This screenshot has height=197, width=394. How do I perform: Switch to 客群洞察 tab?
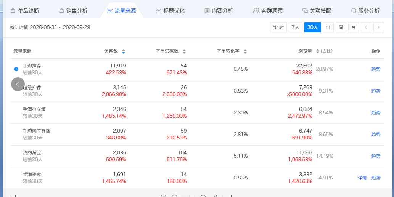(x=268, y=11)
